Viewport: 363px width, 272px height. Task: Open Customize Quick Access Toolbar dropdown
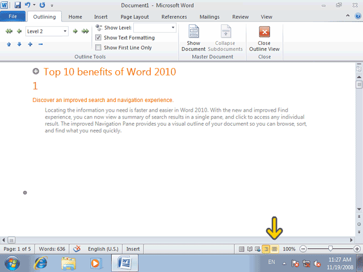52,5
